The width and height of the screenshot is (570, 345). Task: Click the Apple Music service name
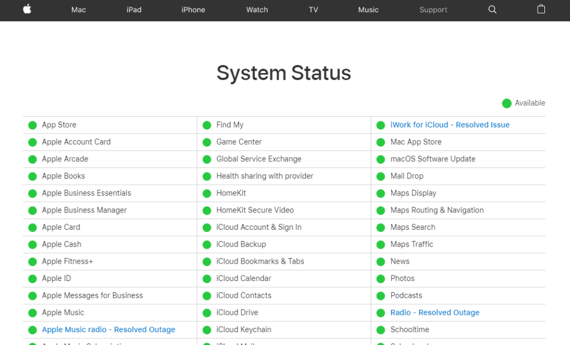[63, 313]
